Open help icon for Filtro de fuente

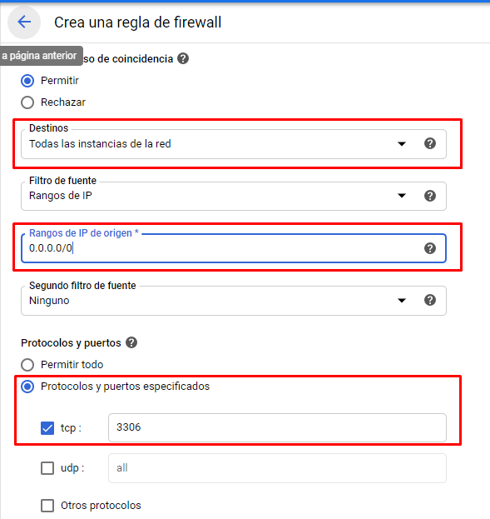coord(430,196)
